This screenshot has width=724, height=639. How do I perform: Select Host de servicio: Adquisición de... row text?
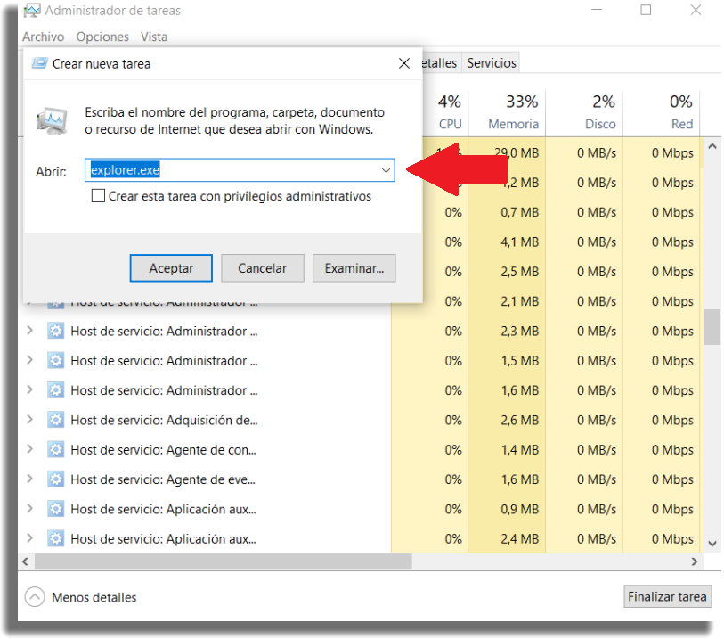tap(164, 420)
